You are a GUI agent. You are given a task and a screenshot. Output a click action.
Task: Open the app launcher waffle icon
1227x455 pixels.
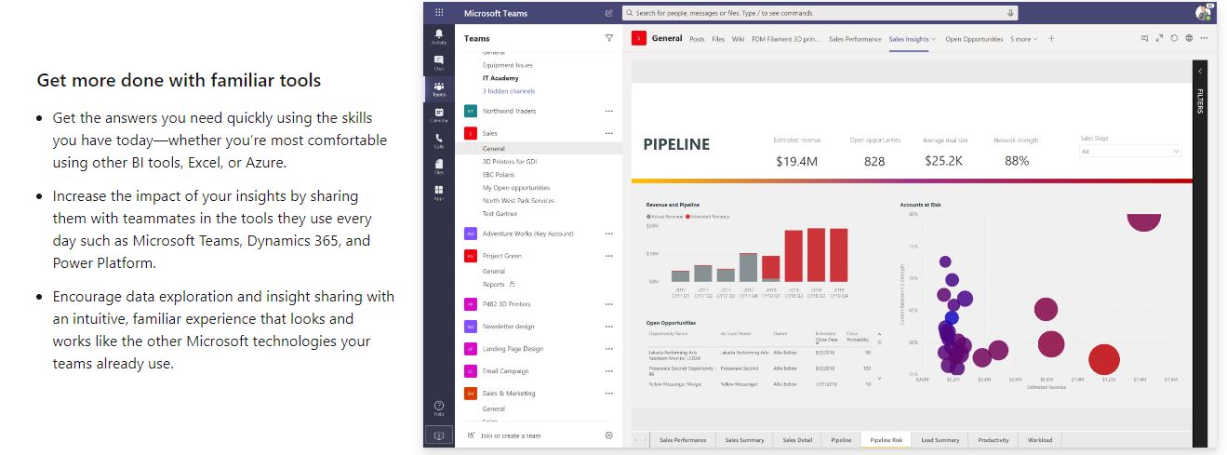pos(439,13)
